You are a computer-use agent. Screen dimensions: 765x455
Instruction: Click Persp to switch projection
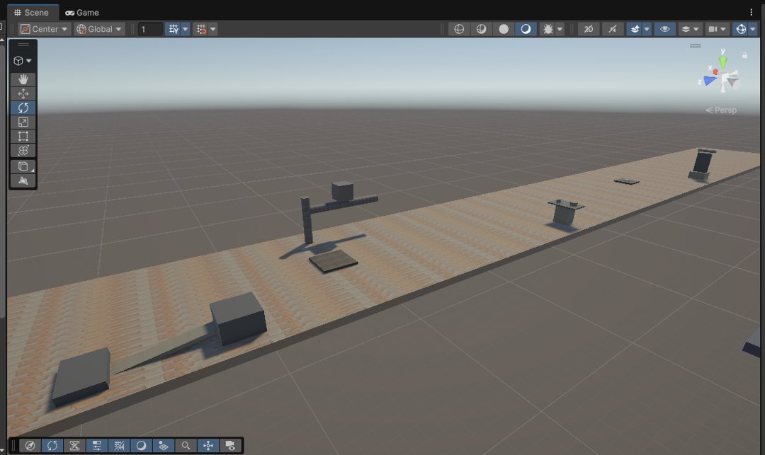point(722,110)
